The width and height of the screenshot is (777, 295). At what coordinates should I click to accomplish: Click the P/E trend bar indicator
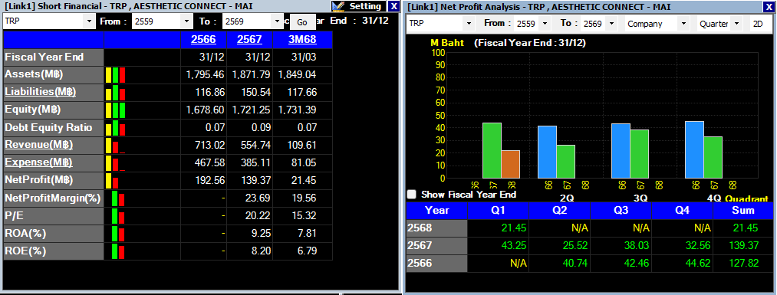click(x=118, y=216)
